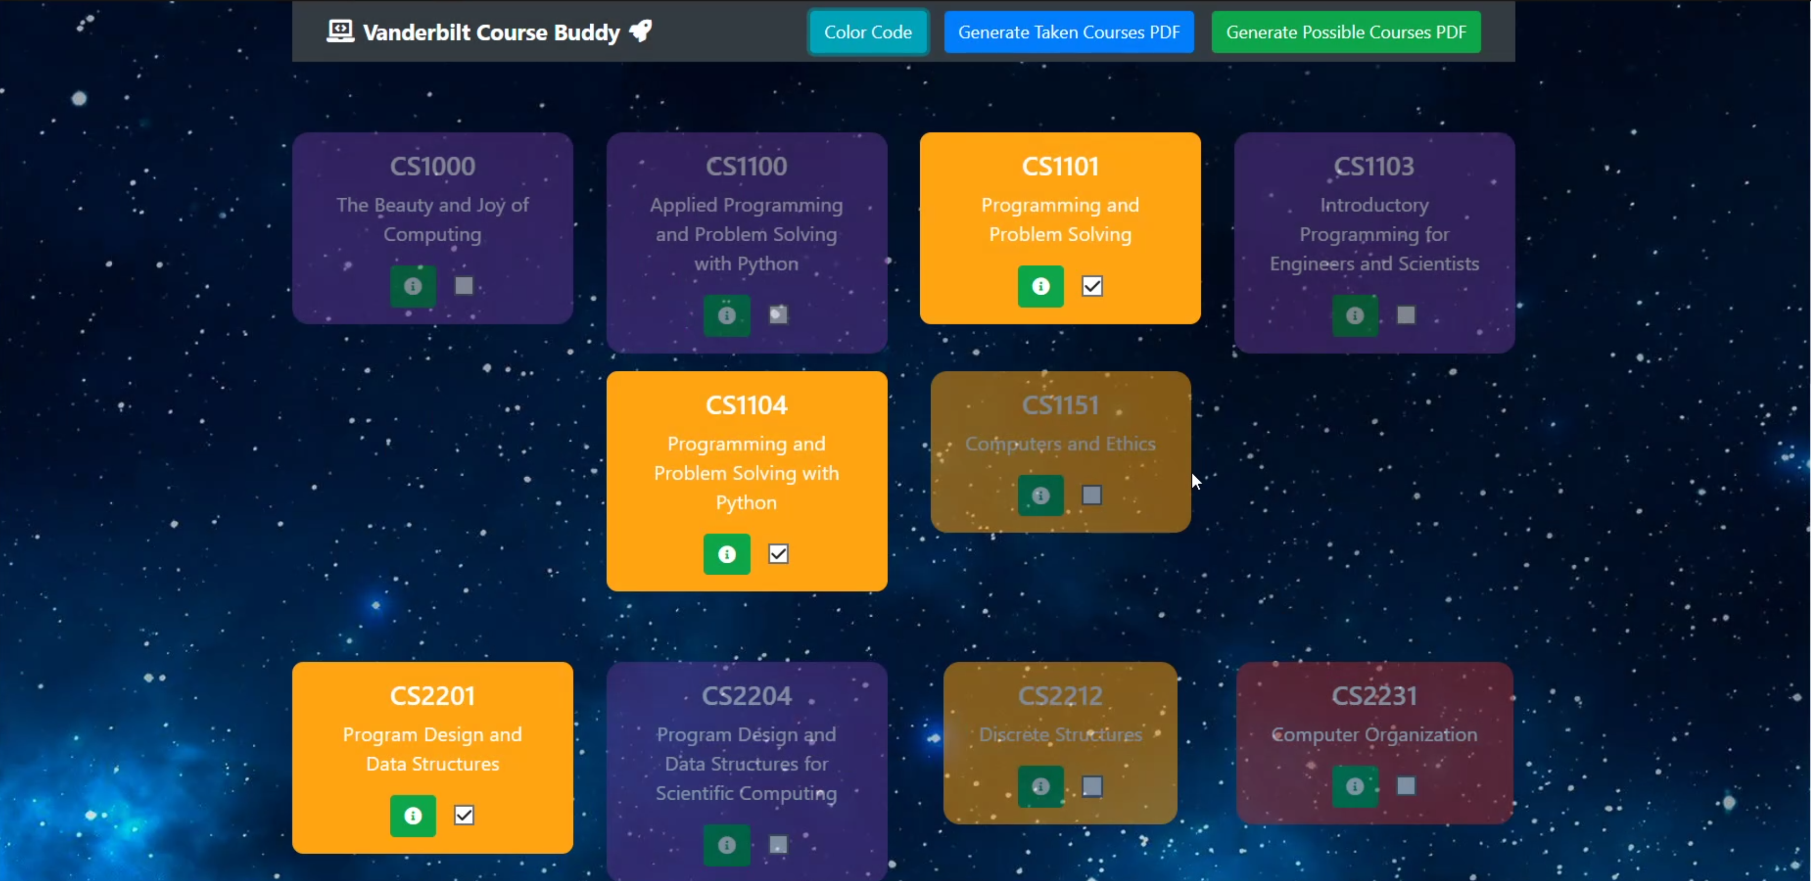
Task: Uncheck the CS1101 taken checkbox
Action: click(1092, 286)
